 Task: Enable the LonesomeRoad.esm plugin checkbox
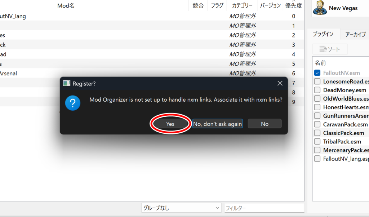317,81
